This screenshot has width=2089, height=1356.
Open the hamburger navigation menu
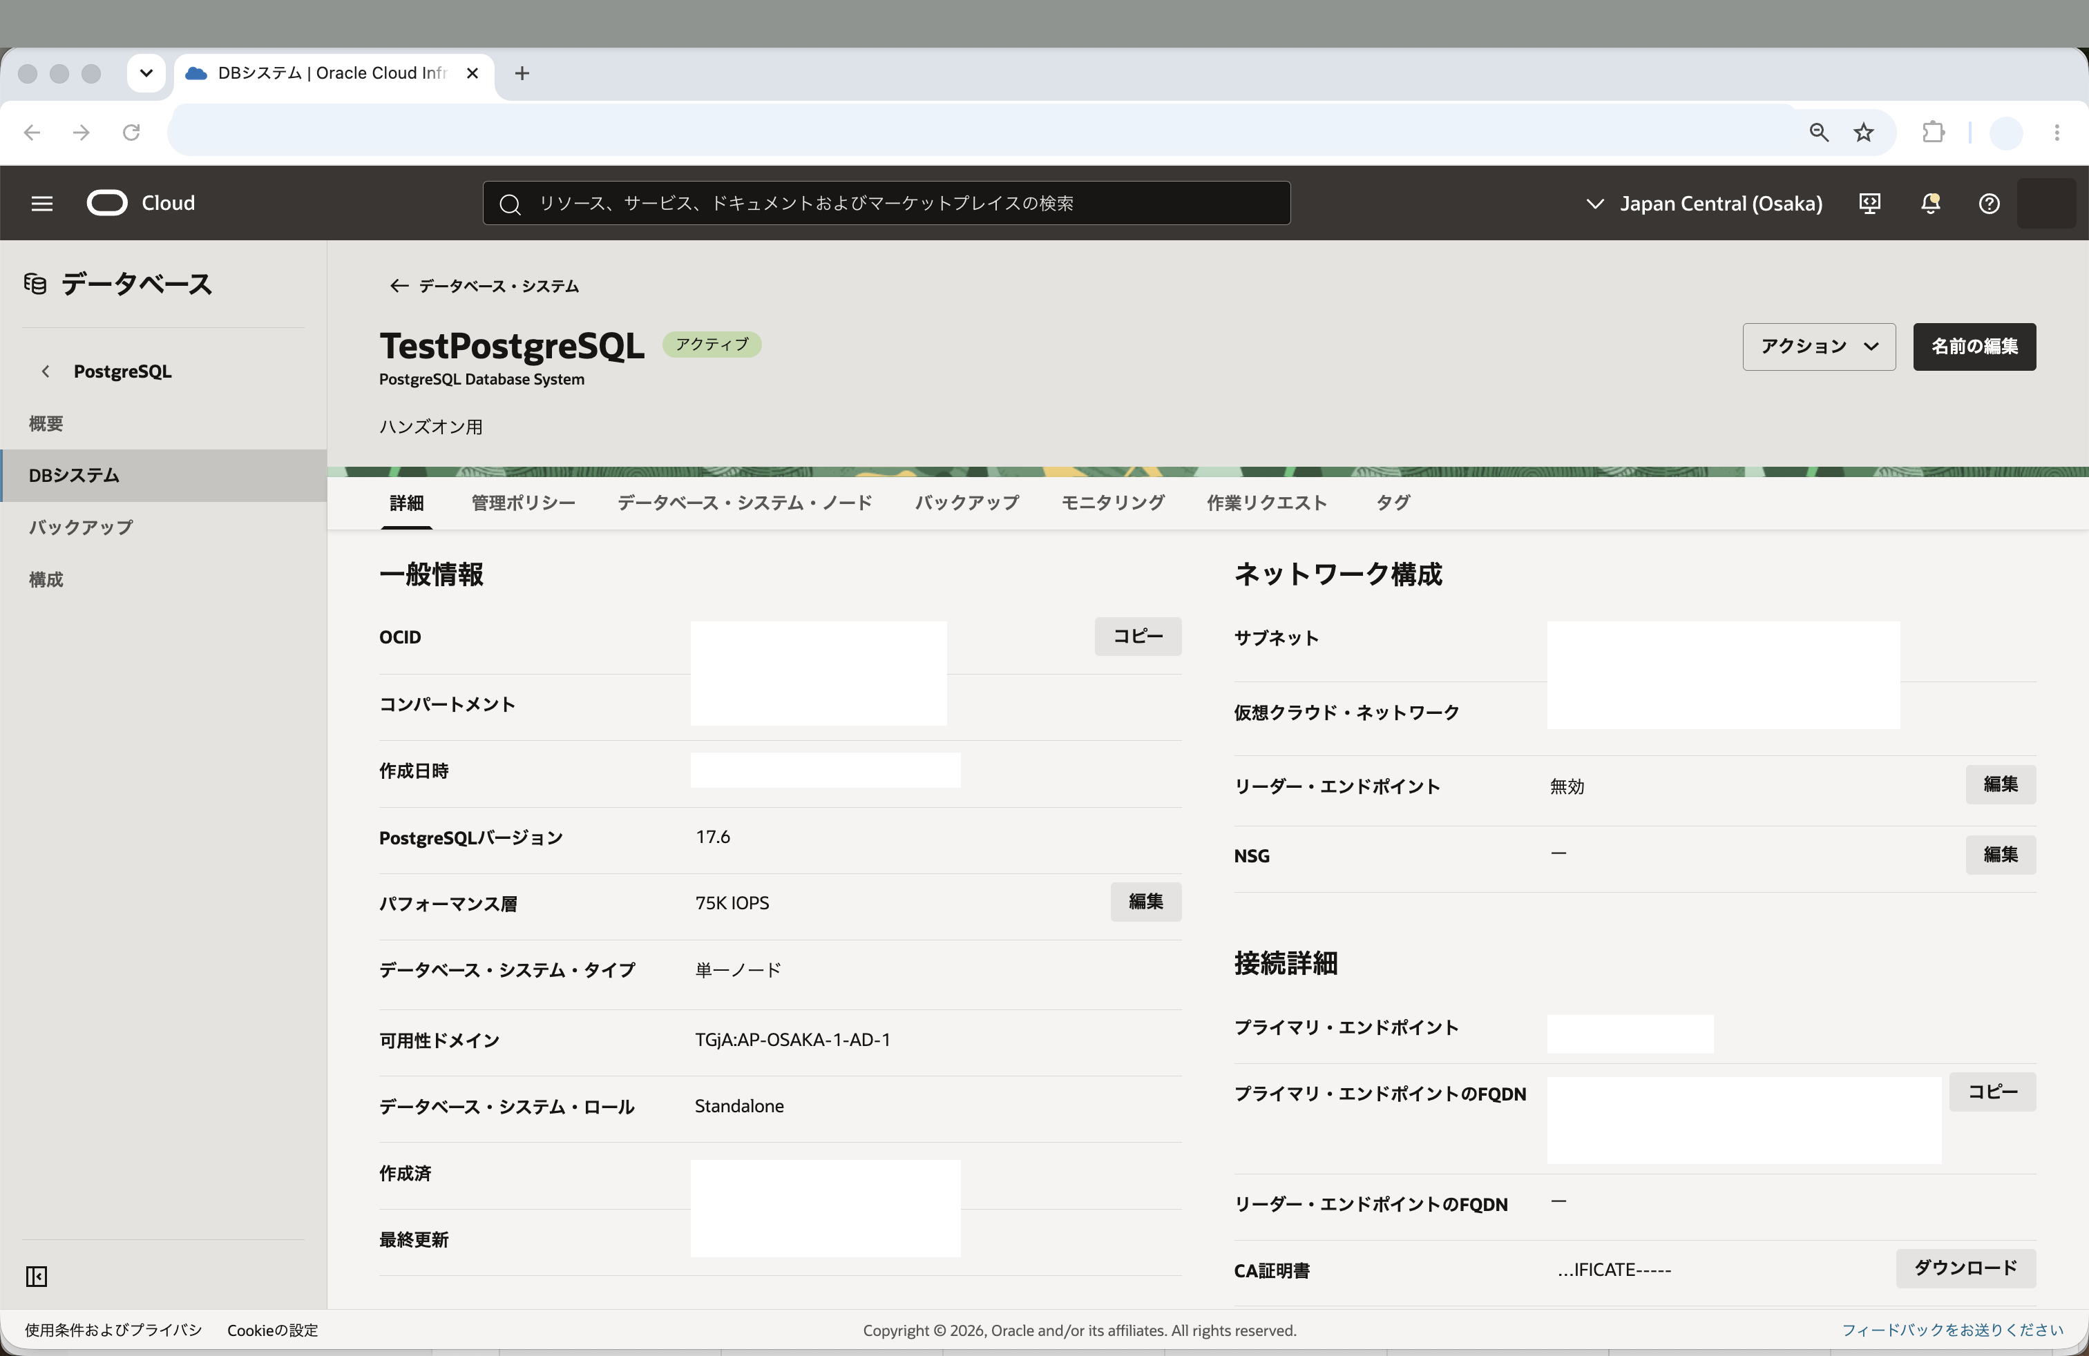coord(41,204)
